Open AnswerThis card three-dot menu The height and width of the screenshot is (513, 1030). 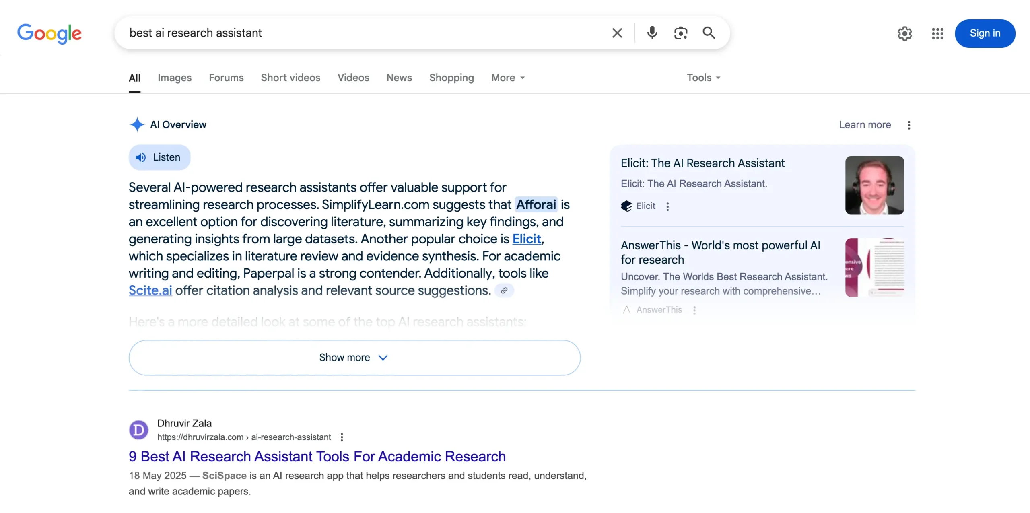tap(694, 310)
